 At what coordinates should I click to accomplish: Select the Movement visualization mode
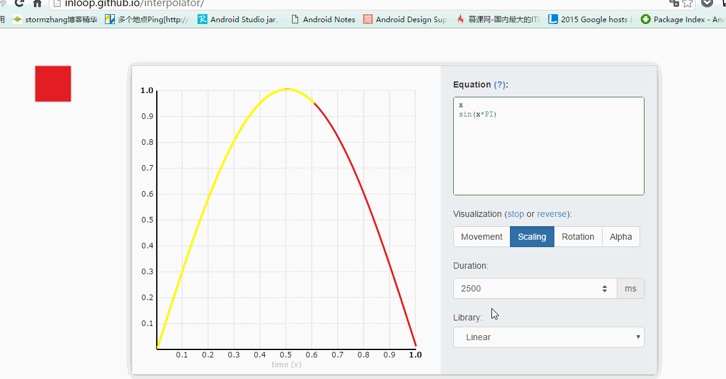[482, 237]
